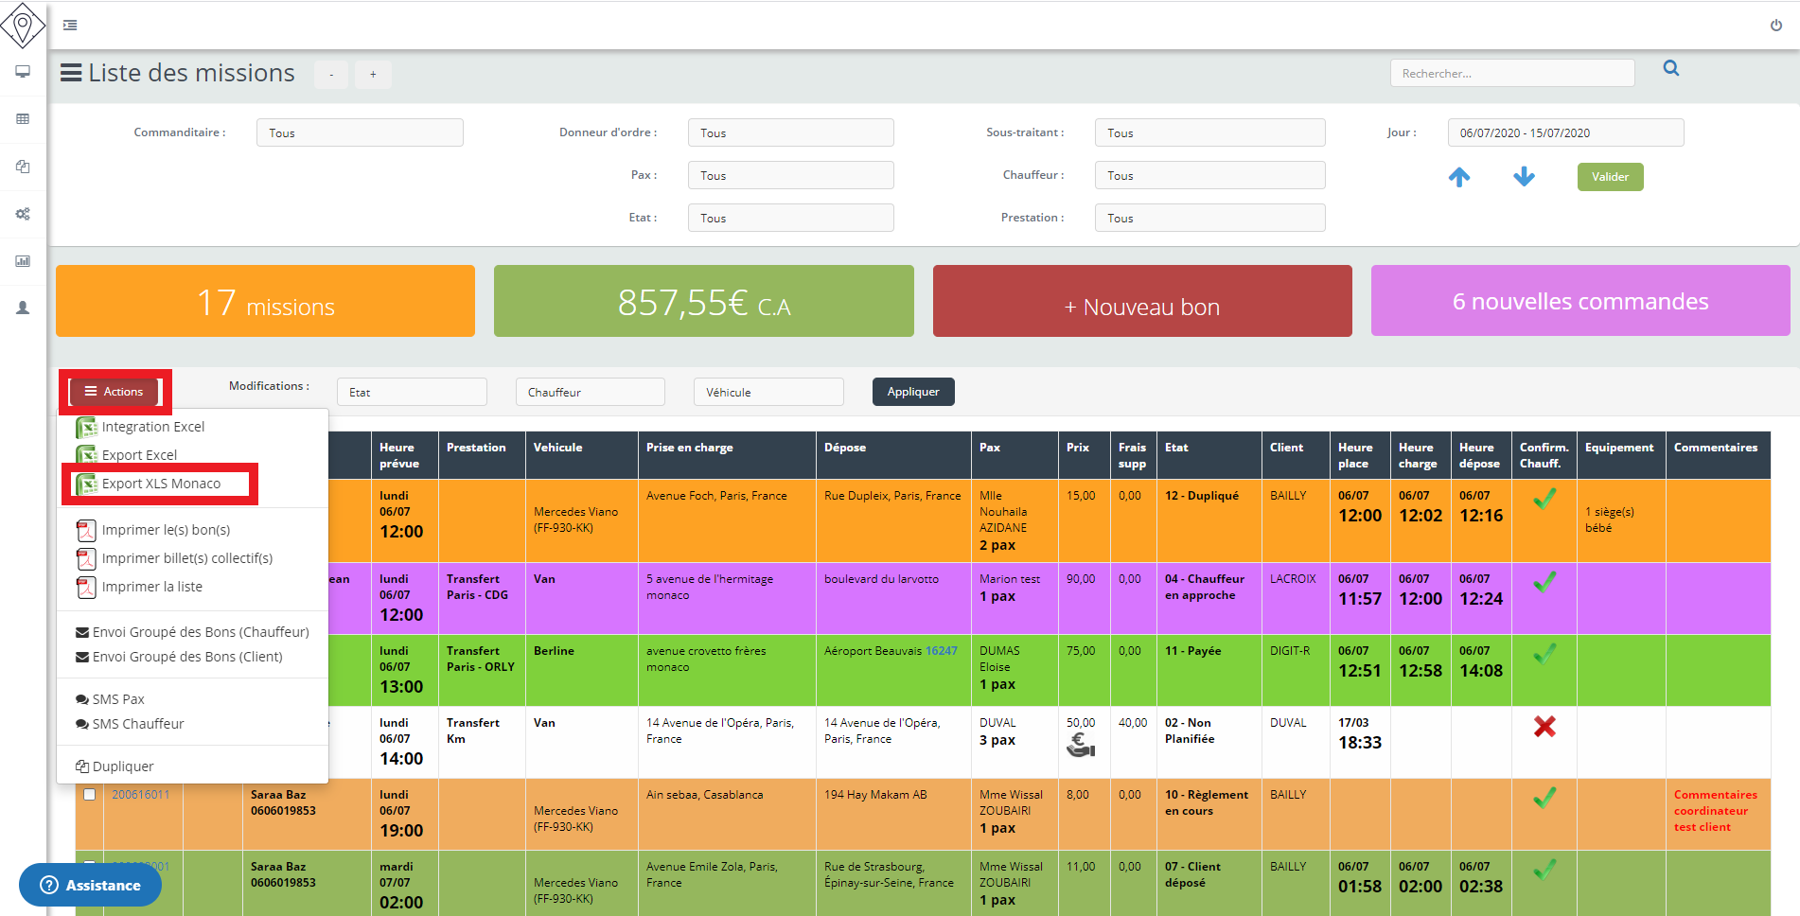Select Export XLS Monaco menu item
This screenshot has height=916, width=1800.
(x=161, y=484)
